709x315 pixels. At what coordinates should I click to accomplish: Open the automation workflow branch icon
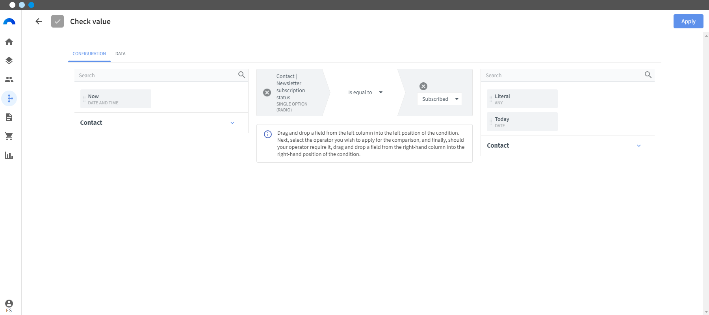point(9,98)
